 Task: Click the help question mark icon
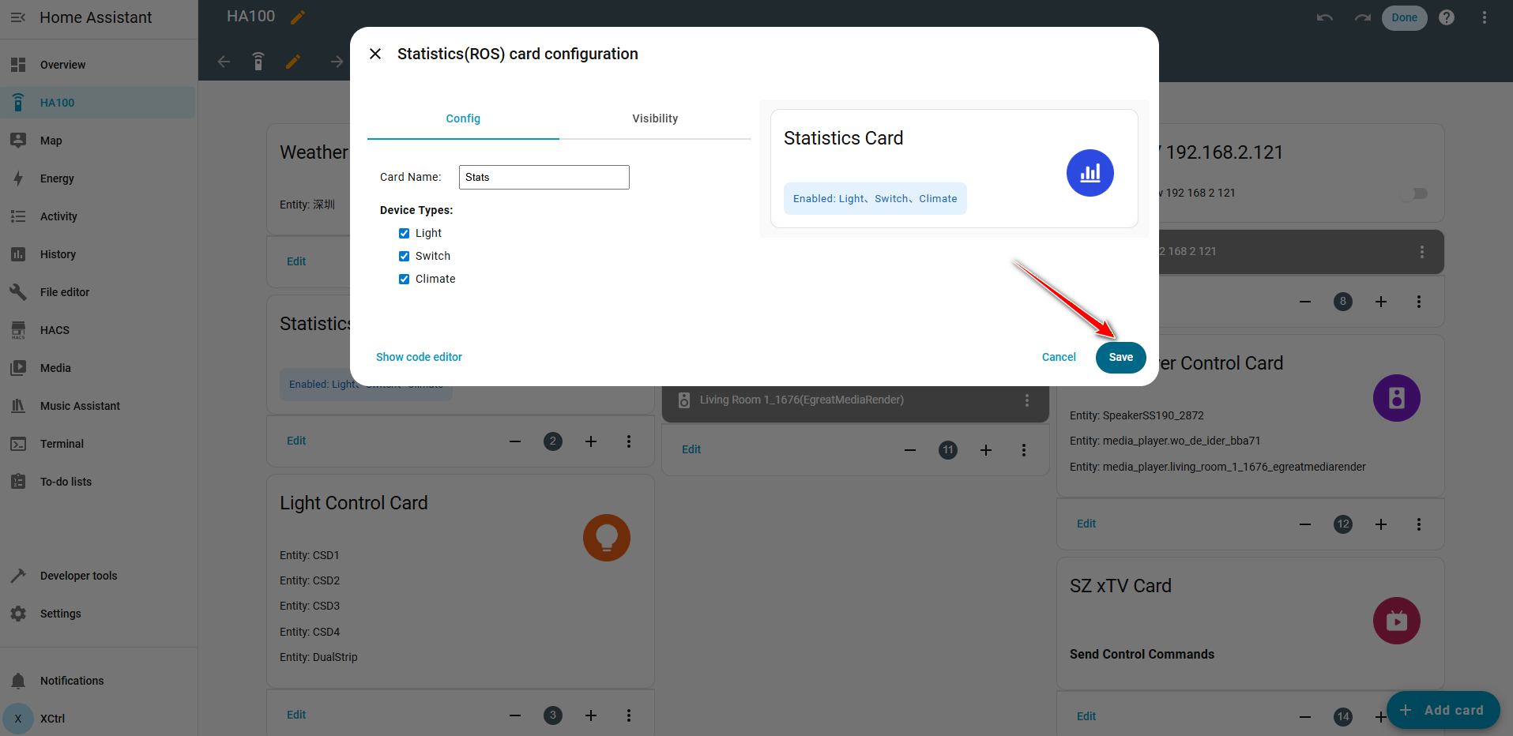pos(1447,17)
